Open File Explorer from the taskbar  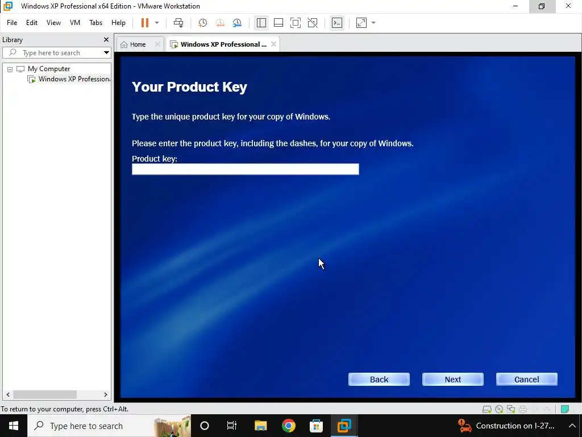pos(260,426)
